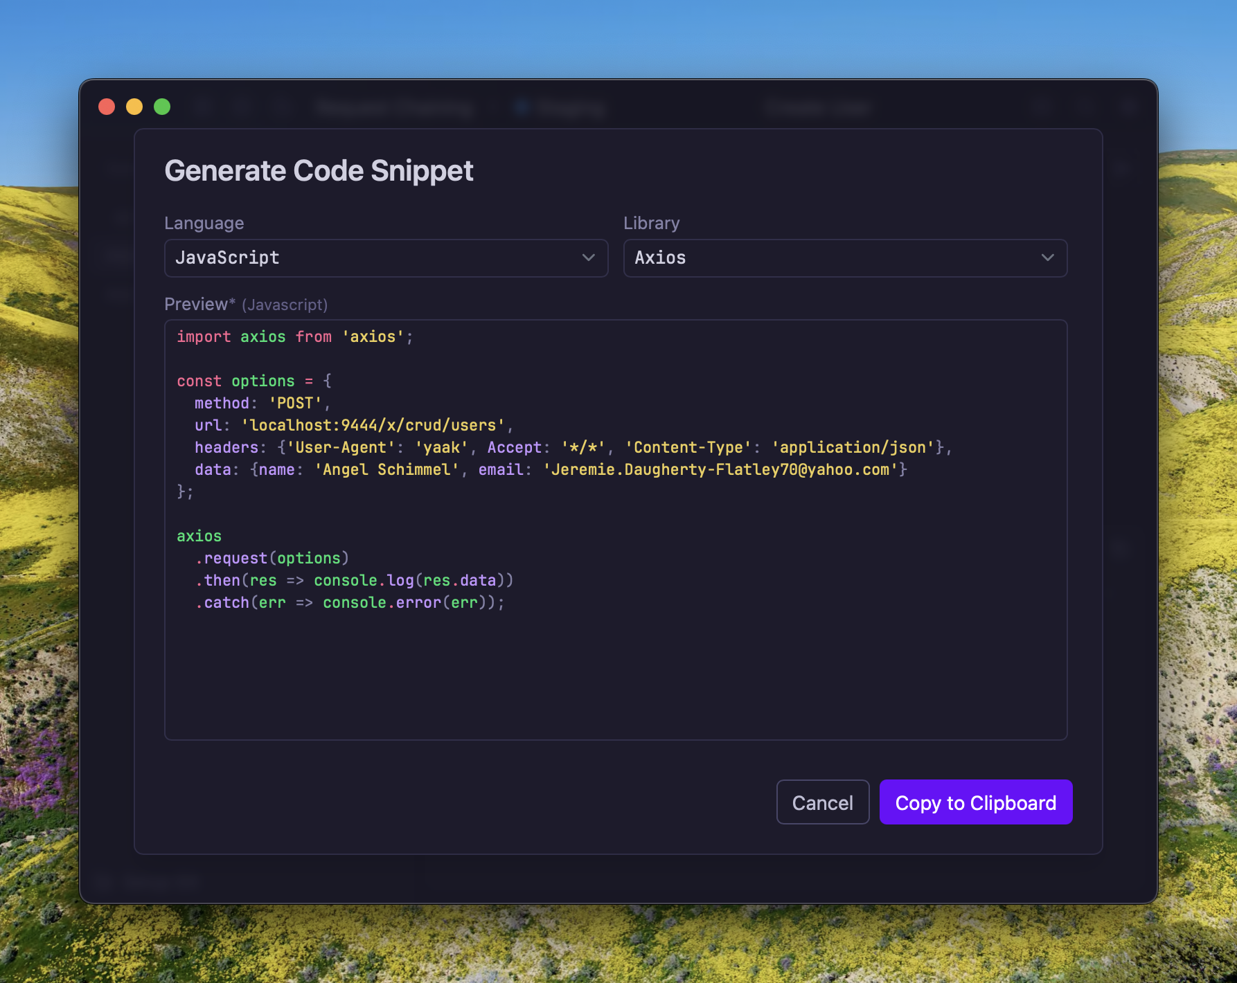Close the window with red button
Image resolution: width=1237 pixels, height=983 pixels.
107,107
